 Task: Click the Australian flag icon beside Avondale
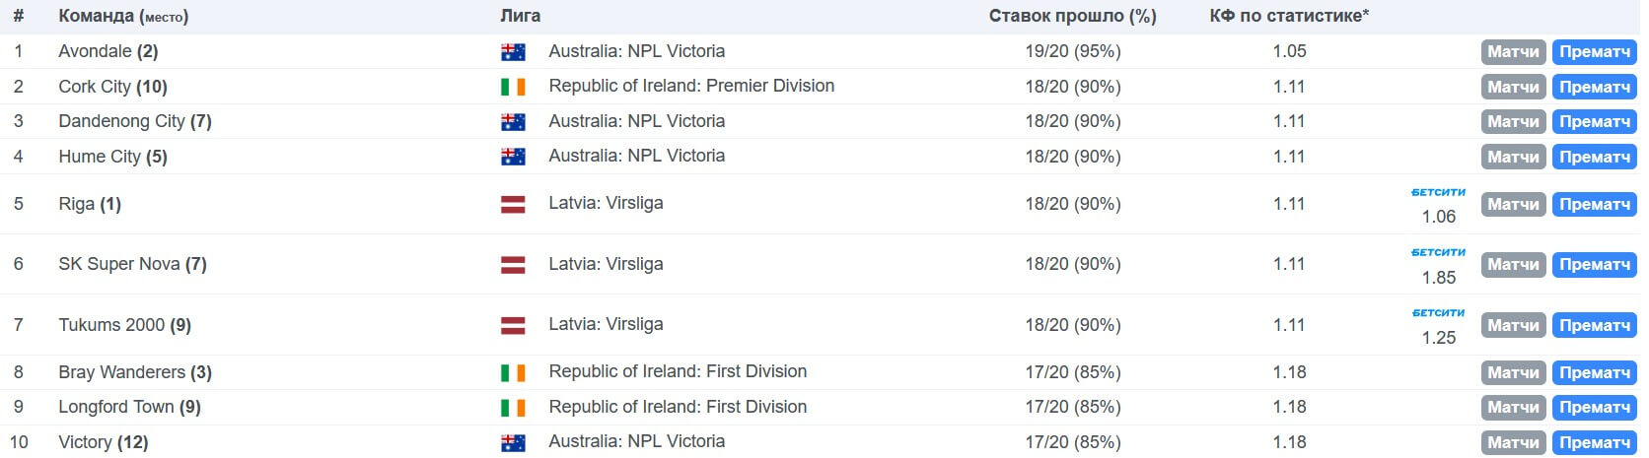pos(513,52)
